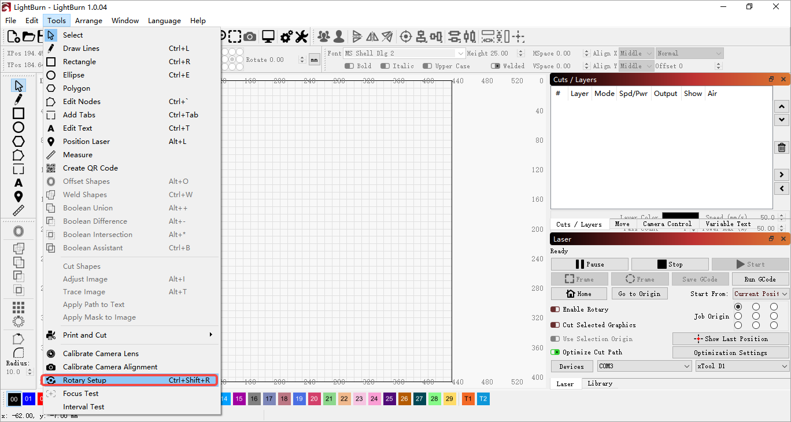Select the Measure ruler tool in left toolbar
This screenshot has height=422, width=791.
click(19, 210)
